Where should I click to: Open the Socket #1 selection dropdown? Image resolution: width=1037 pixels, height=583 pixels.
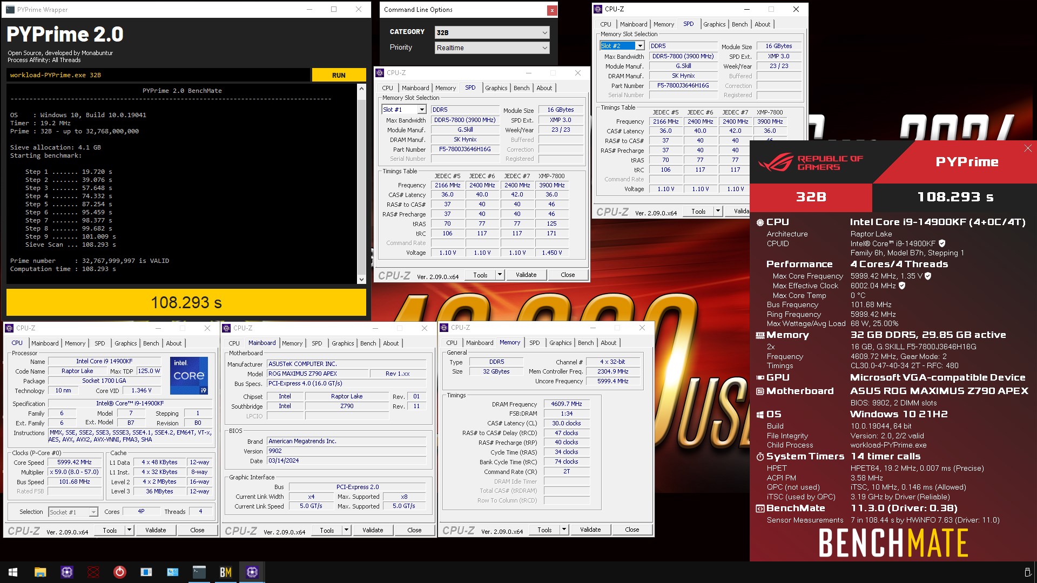point(73,512)
